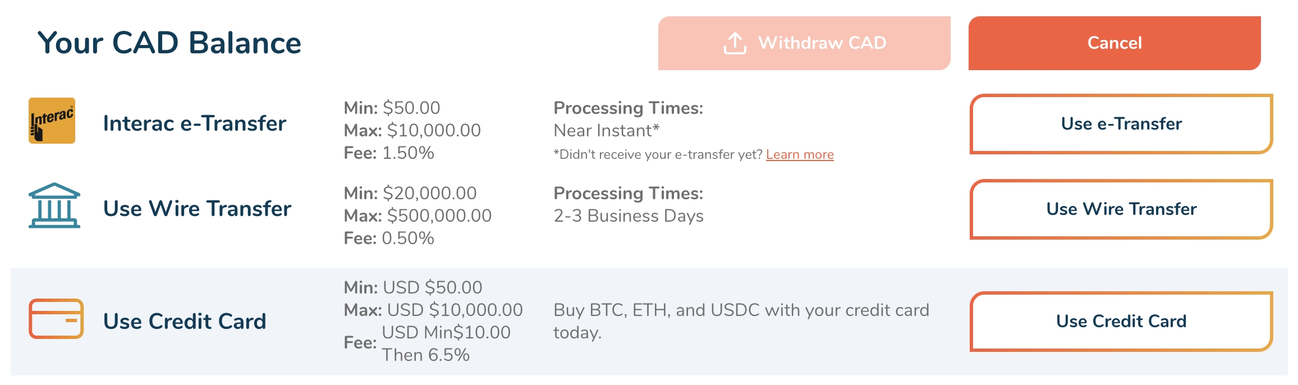The height and width of the screenshot is (385, 1298).
Task: Cancel the funding dialog
Action: [1114, 43]
